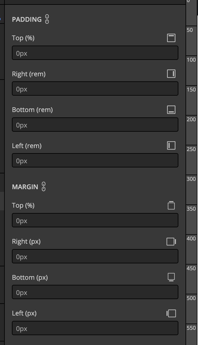Focus the Padding Bottom (rem) input field
Image resolution: width=198 pixels, height=345 pixels.
(95, 125)
